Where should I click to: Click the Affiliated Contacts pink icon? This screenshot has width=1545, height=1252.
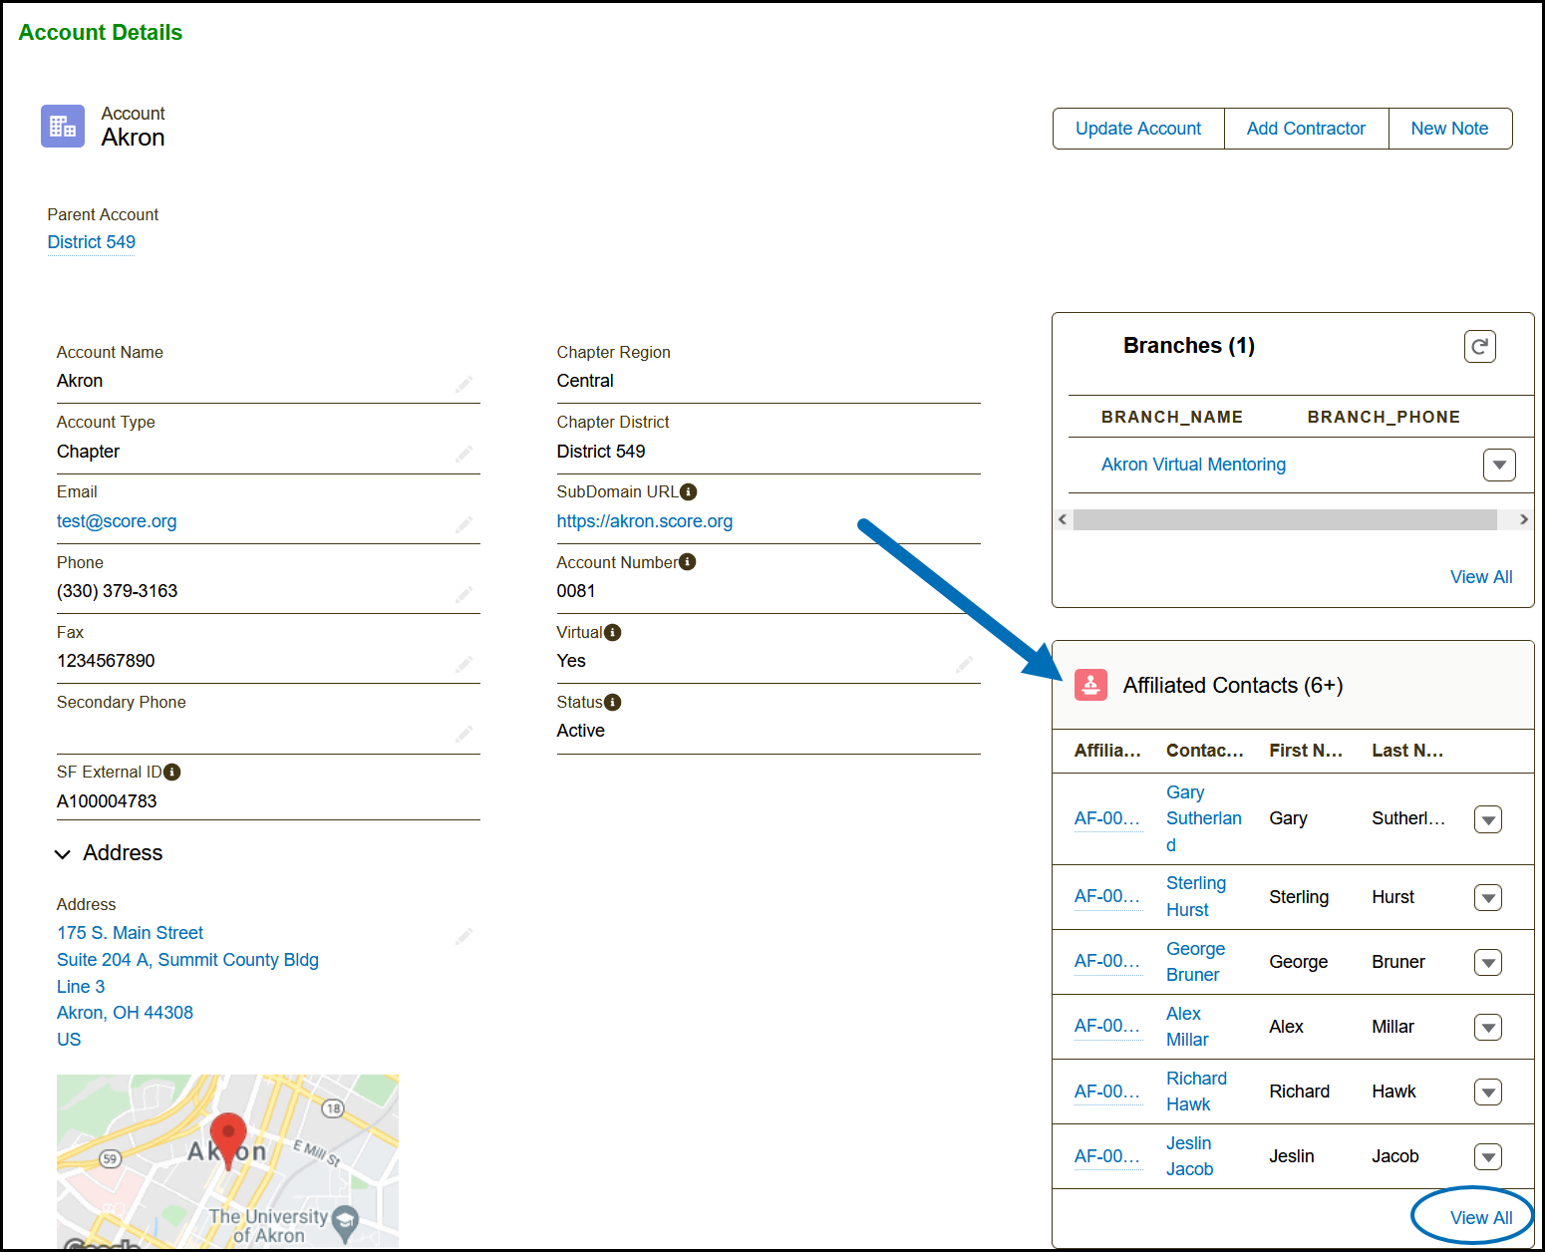point(1090,685)
